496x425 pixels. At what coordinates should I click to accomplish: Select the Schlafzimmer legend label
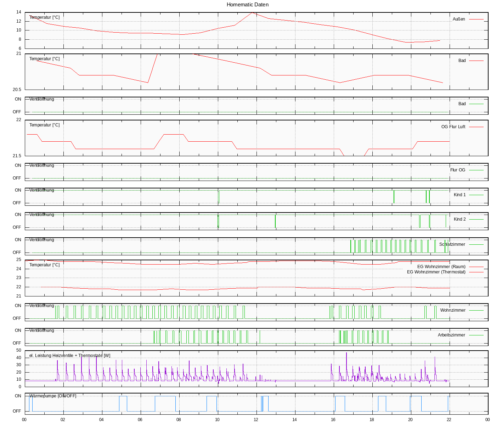point(452,244)
